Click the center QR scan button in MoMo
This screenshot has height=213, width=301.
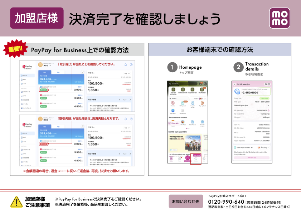click(x=188, y=158)
